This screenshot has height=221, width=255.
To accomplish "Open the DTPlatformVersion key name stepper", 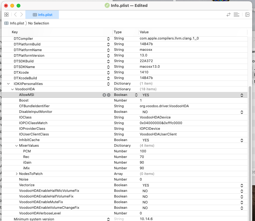I will click(x=108, y=56).
